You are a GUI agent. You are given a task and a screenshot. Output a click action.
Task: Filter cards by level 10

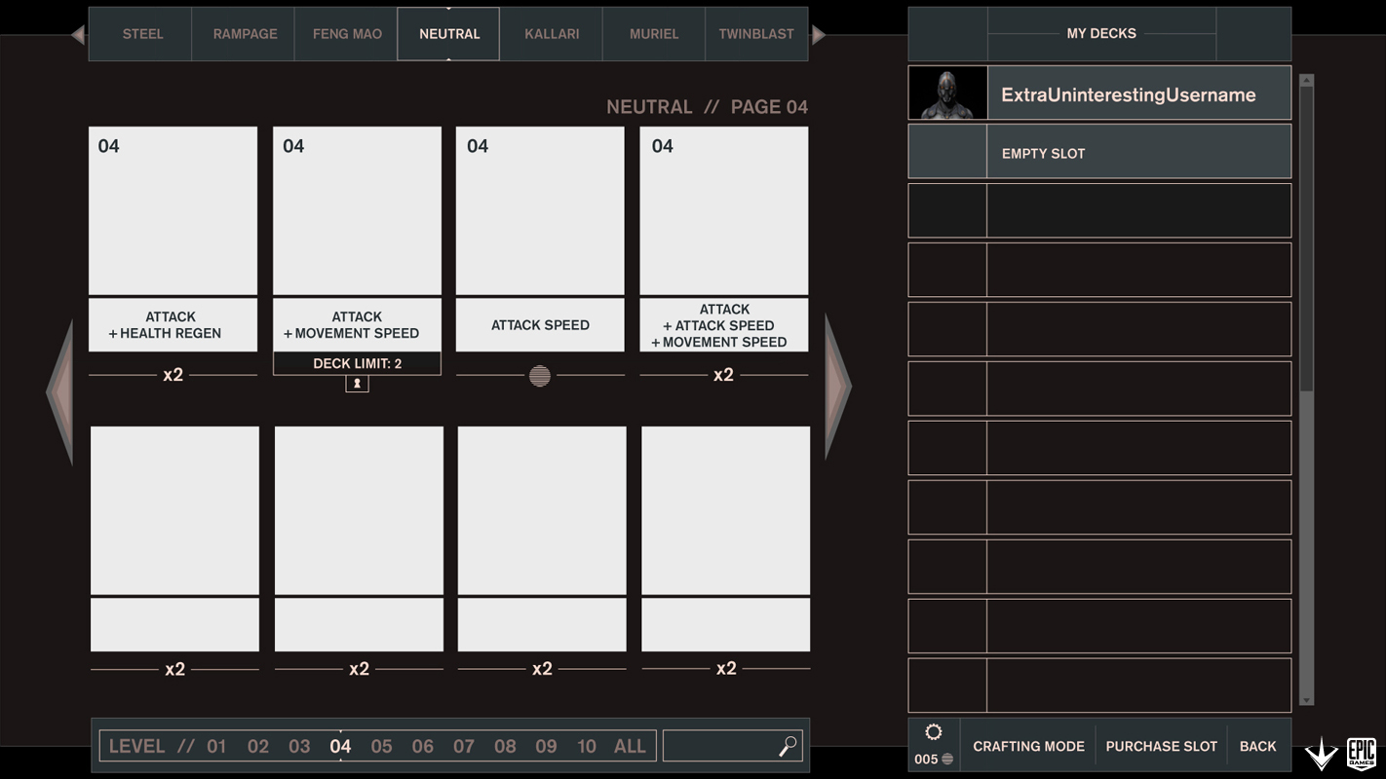(587, 746)
